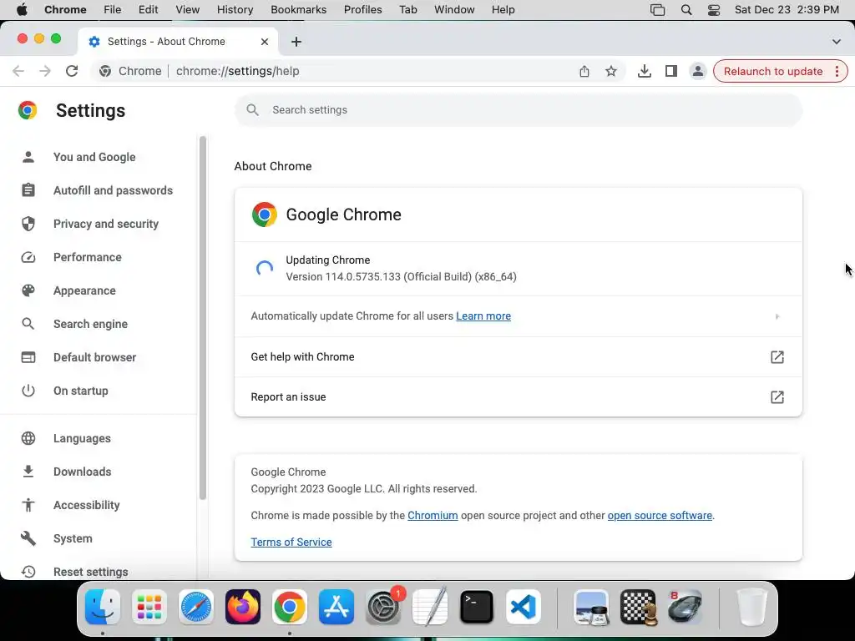Open the Chess app in the Dock

638,607
